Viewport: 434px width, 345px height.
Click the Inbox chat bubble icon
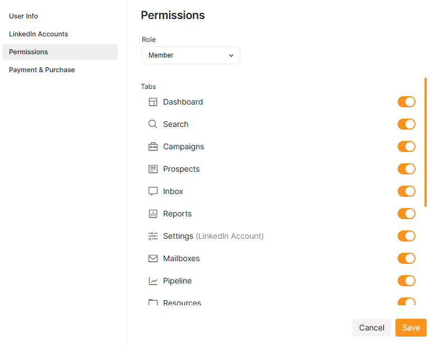[153, 191]
